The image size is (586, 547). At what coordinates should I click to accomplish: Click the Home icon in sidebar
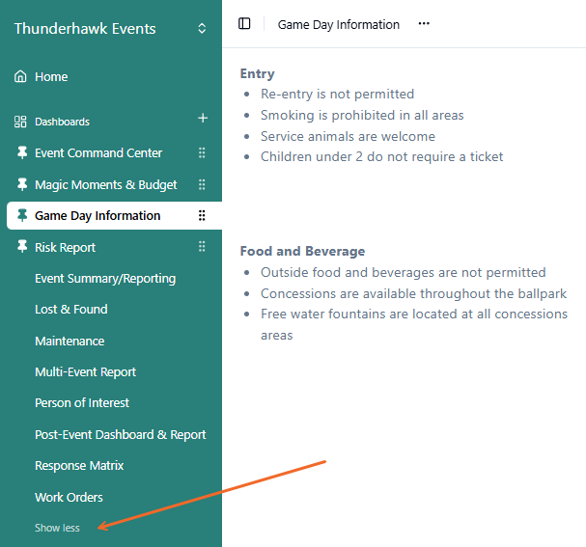click(20, 77)
